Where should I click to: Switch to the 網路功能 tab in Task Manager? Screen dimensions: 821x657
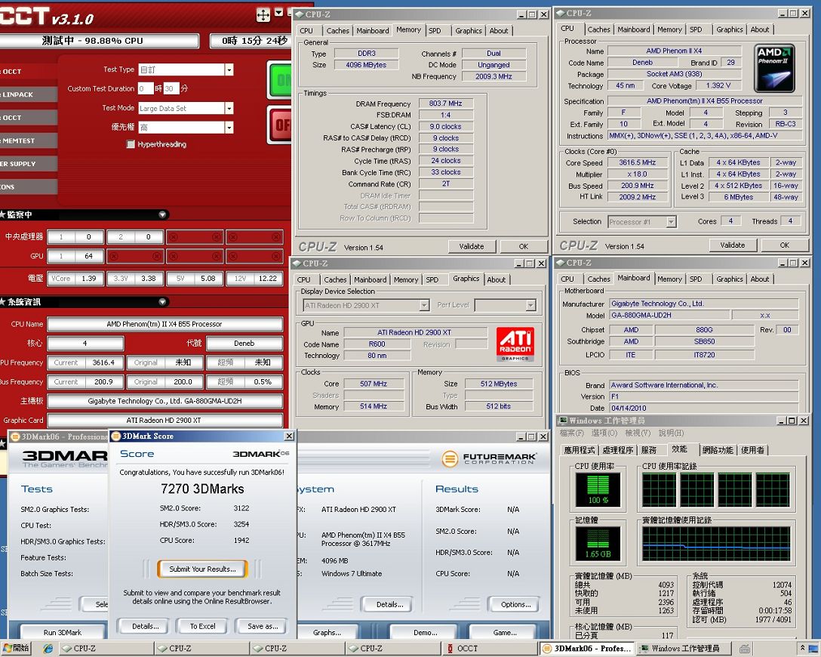click(718, 450)
